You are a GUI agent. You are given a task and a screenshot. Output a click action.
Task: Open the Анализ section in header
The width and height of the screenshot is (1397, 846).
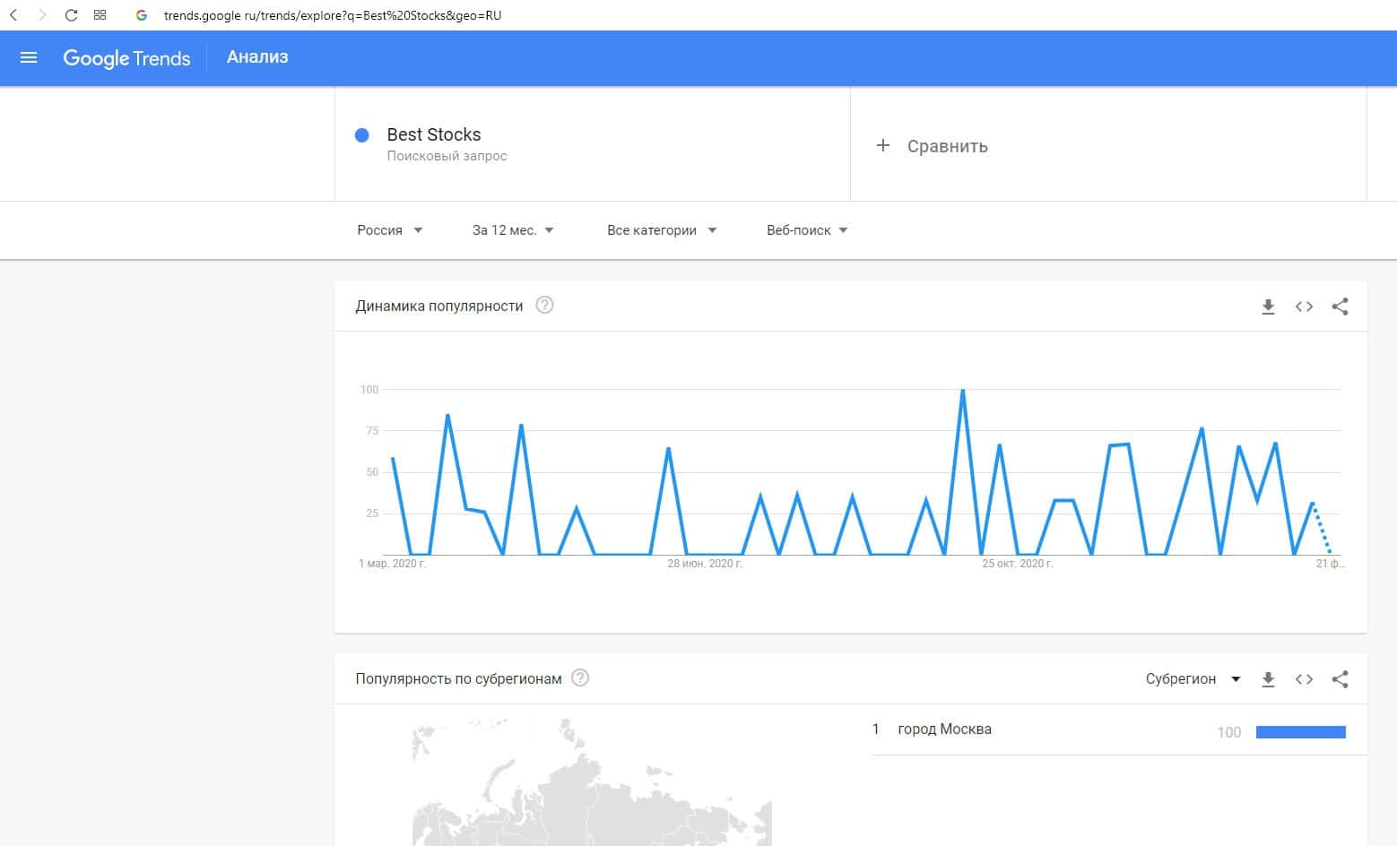point(257,57)
